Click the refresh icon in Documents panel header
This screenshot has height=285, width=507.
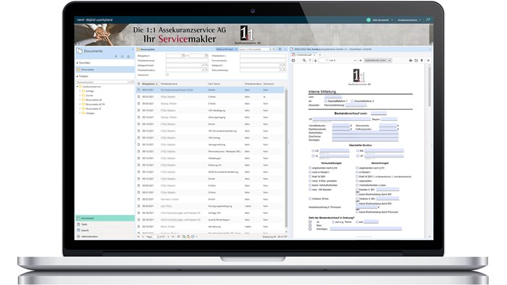click(x=122, y=56)
